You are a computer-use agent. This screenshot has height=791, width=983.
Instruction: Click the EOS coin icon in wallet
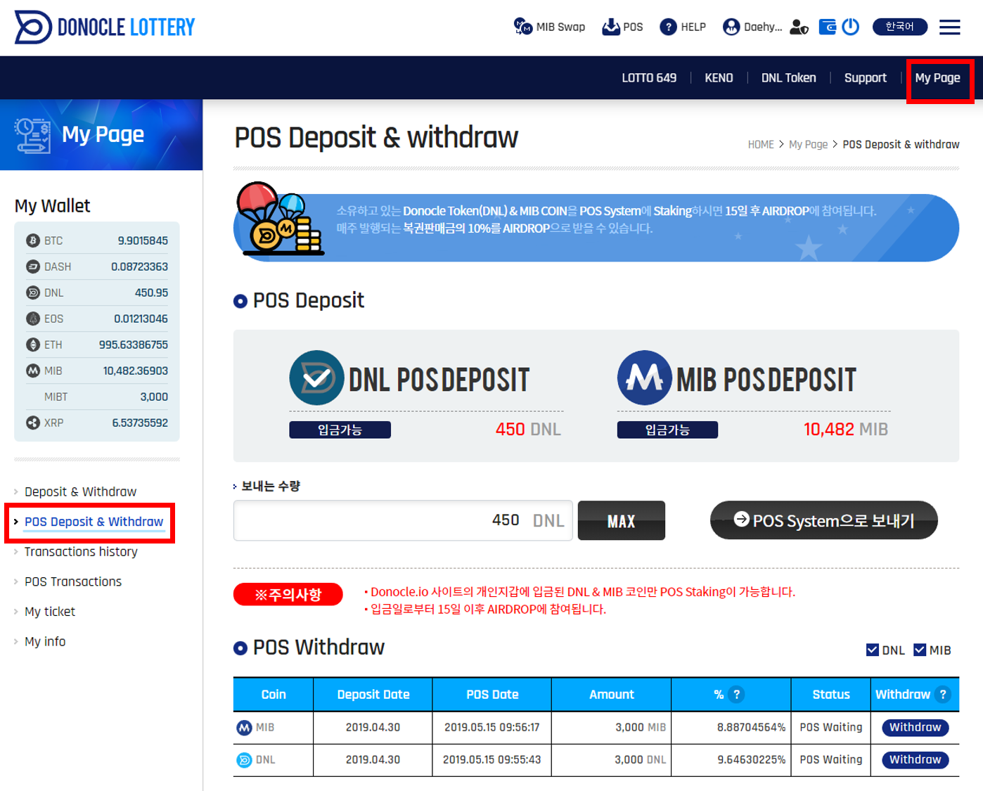coord(33,319)
